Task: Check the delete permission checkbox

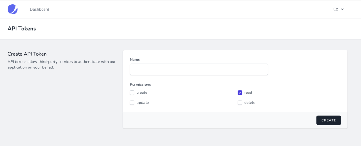Action: (x=240, y=103)
